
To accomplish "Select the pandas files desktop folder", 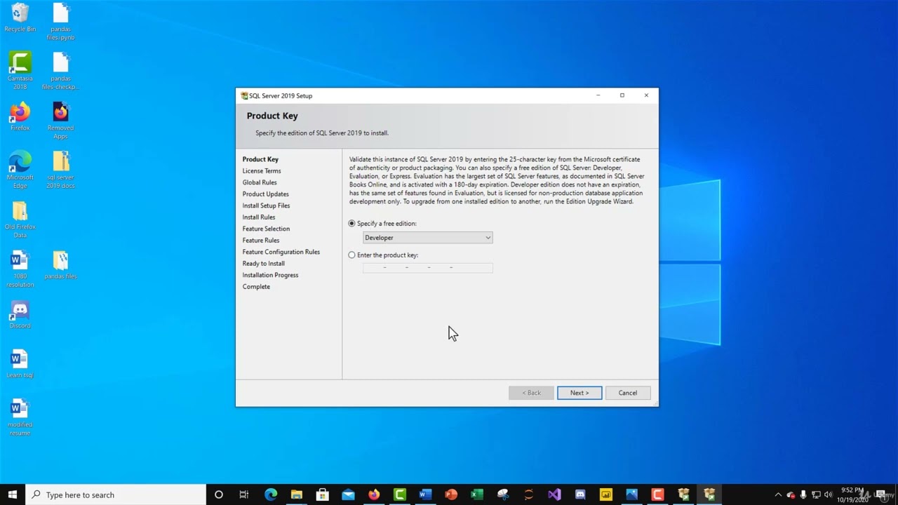I will tap(61, 265).
